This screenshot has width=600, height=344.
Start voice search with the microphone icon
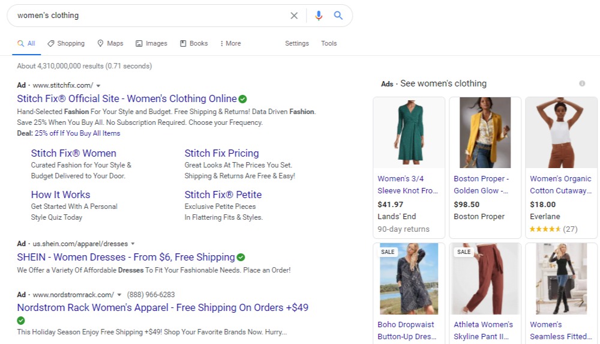pyautogui.click(x=319, y=16)
